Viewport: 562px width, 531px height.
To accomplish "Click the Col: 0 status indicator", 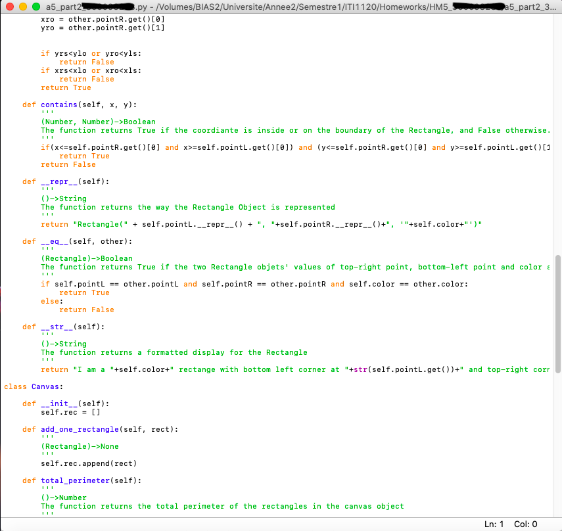I will [525, 524].
